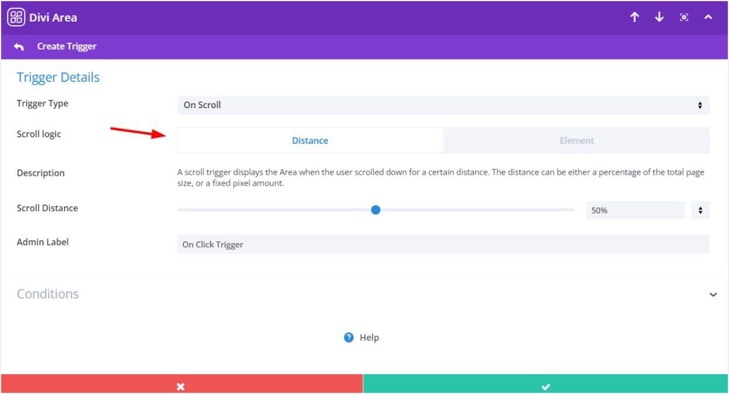Save the trigger with the green checkmark
Viewport: 729px width, 394px height.
pyautogui.click(x=546, y=384)
